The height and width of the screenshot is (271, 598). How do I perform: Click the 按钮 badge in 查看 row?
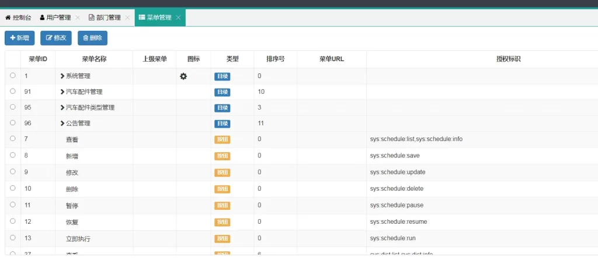(222, 140)
